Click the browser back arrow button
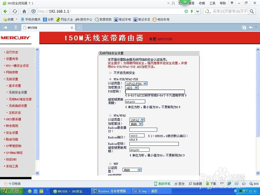Viewport: 260px width, 195px height. (5, 11)
